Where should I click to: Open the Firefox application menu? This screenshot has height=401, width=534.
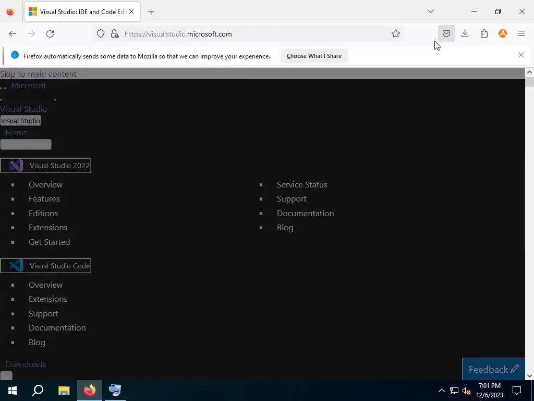(521, 34)
